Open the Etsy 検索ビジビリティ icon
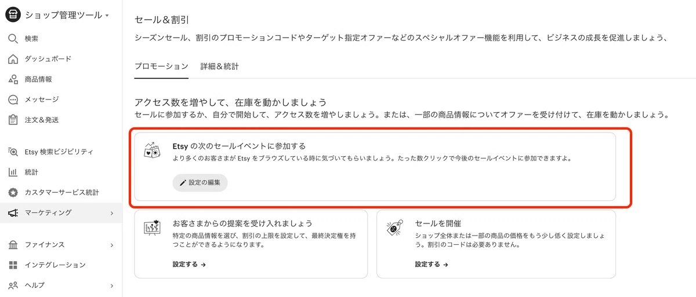 tap(13, 152)
